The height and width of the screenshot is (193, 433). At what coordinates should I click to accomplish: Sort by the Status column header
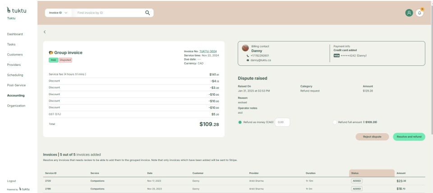[372, 173]
